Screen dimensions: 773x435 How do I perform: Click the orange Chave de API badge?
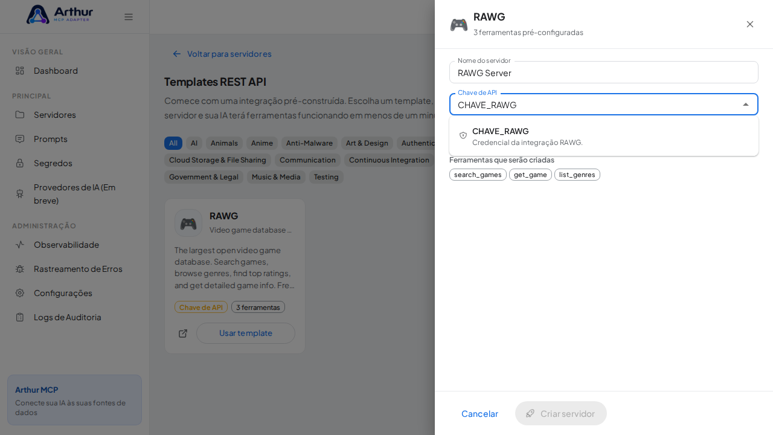tap(201, 307)
